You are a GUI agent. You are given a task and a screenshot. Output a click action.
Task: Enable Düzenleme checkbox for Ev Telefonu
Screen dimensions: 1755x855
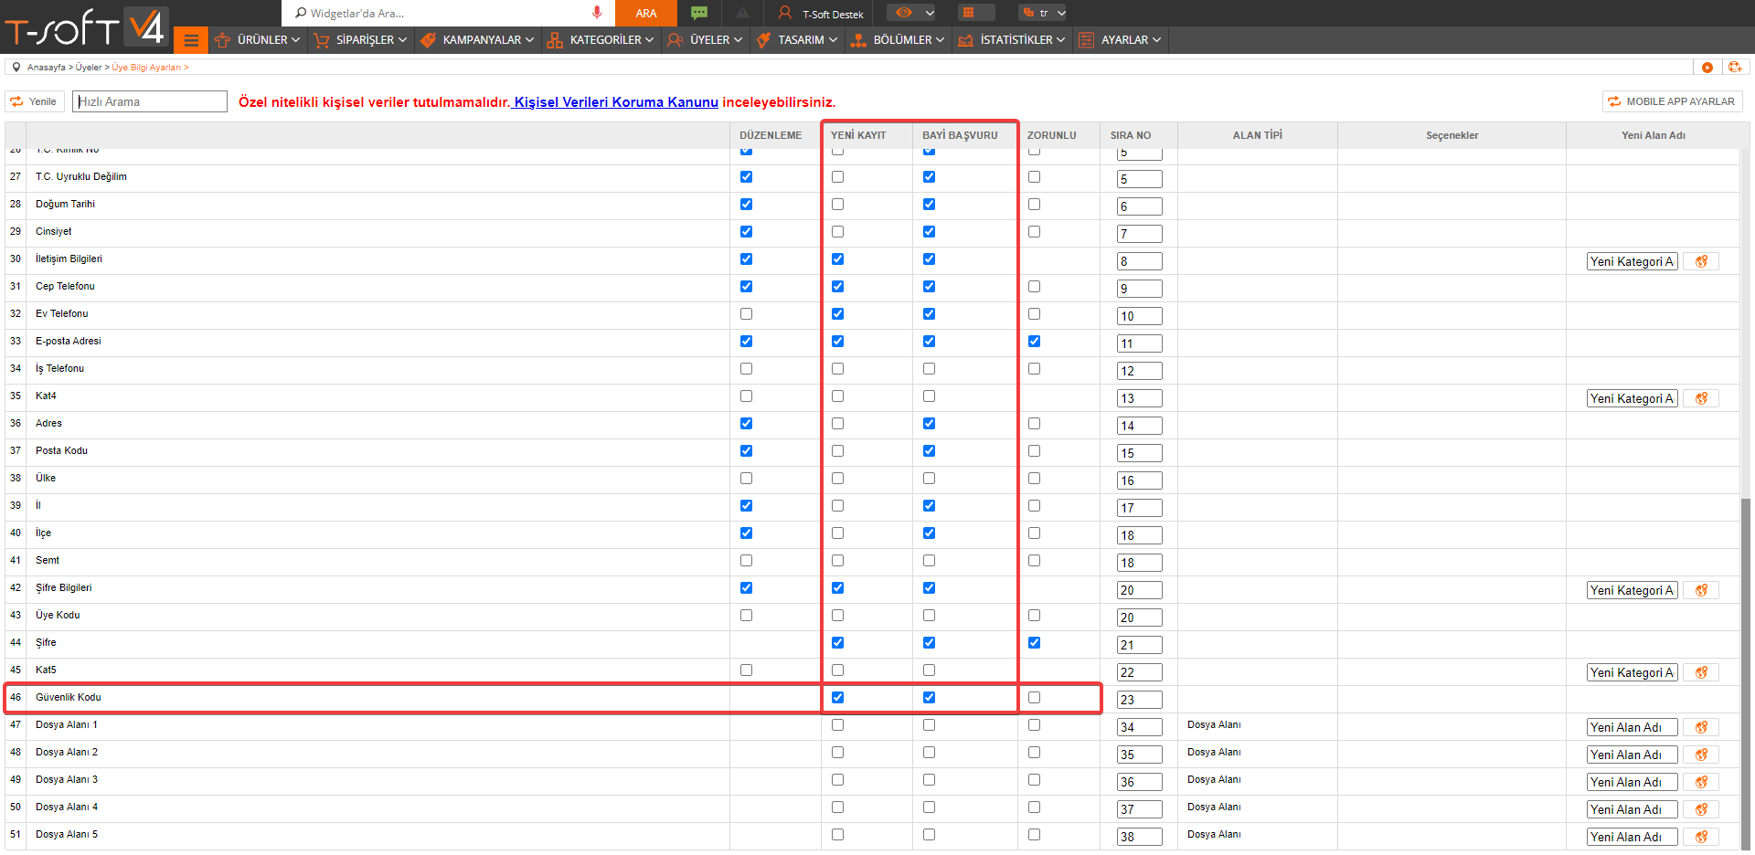(746, 314)
